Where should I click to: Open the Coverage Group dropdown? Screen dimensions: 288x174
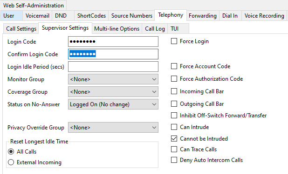[113, 92]
